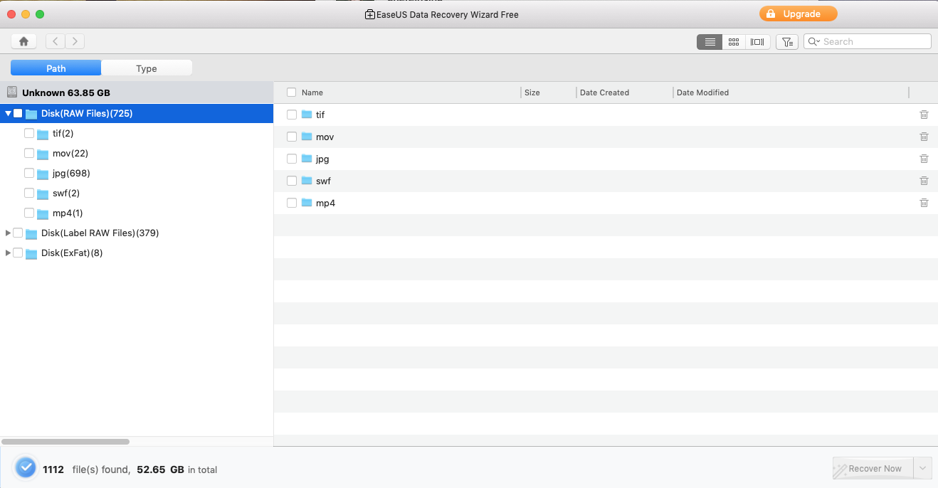Go forward with the right arrow
Screen dimensions: 938x488
click(x=75, y=41)
